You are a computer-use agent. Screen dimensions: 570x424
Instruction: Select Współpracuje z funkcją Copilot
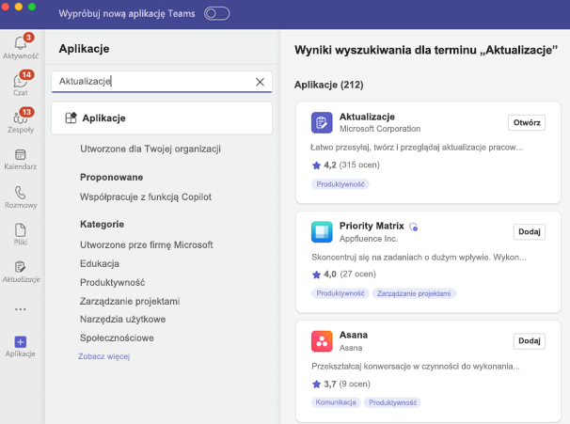tap(146, 196)
